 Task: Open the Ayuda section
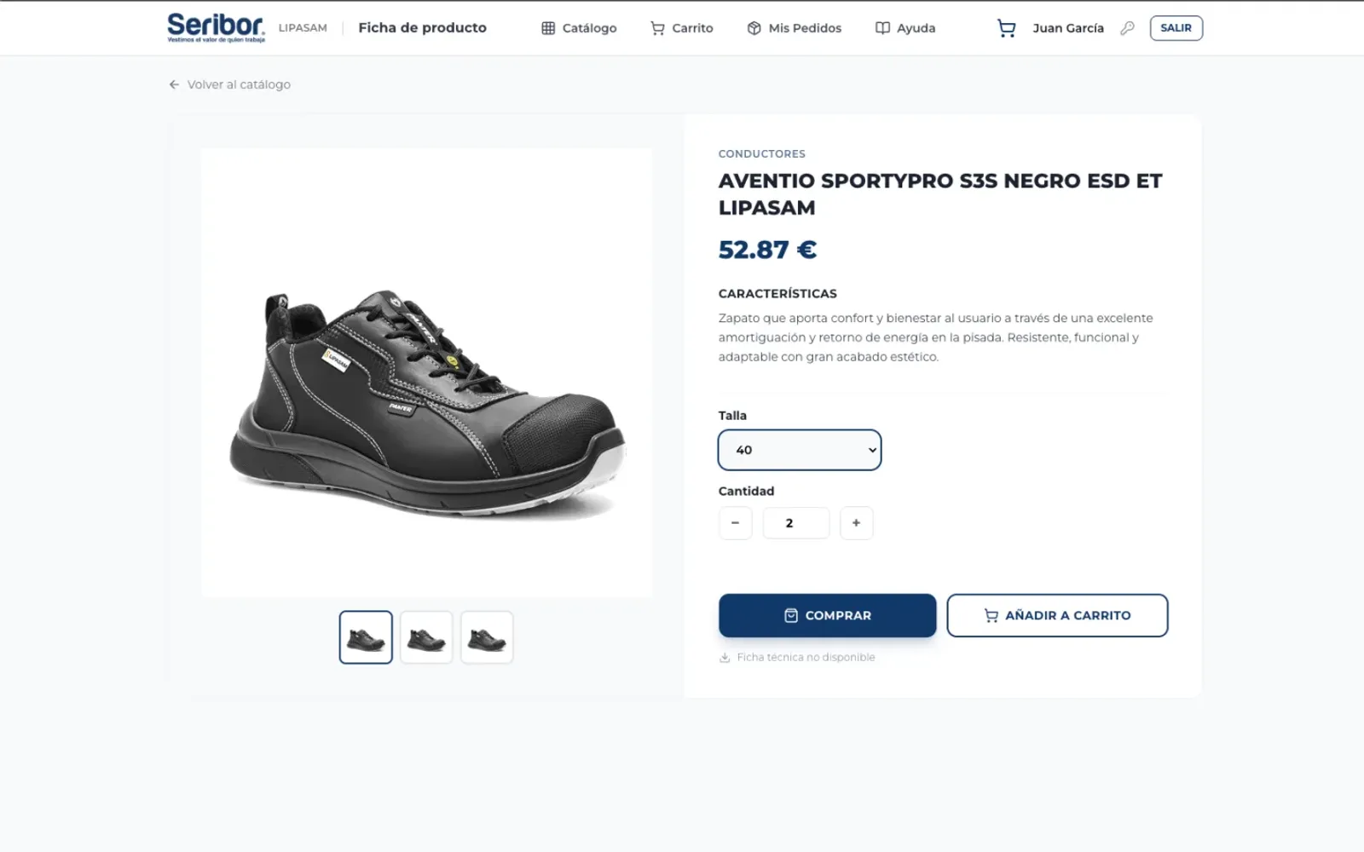[x=905, y=28]
